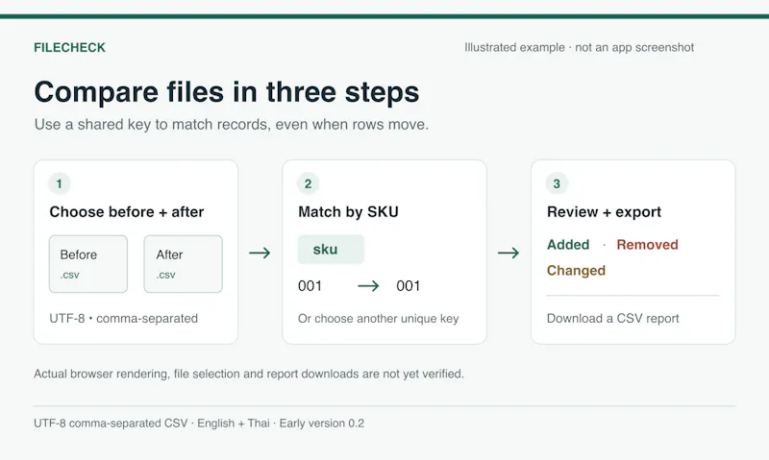Click the 'Choose before + after' heading

coord(127,211)
